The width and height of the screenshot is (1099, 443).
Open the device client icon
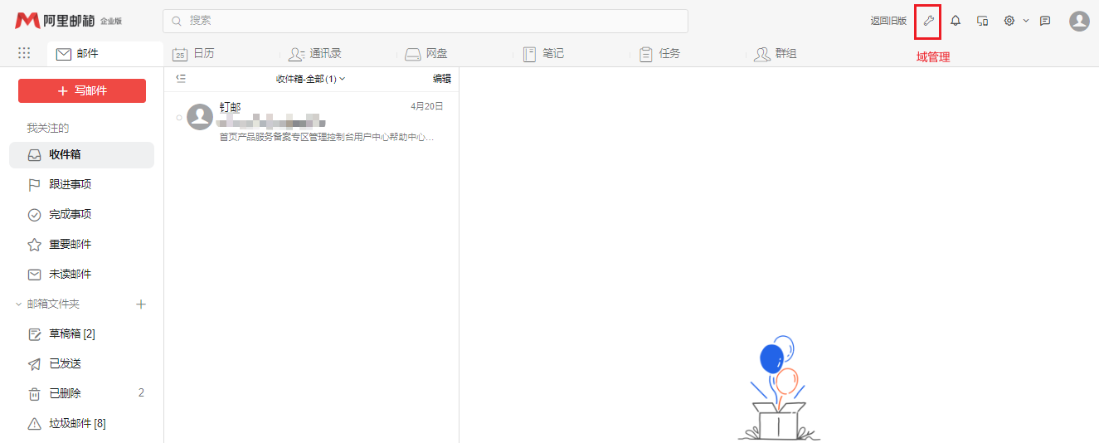tap(982, 21)
